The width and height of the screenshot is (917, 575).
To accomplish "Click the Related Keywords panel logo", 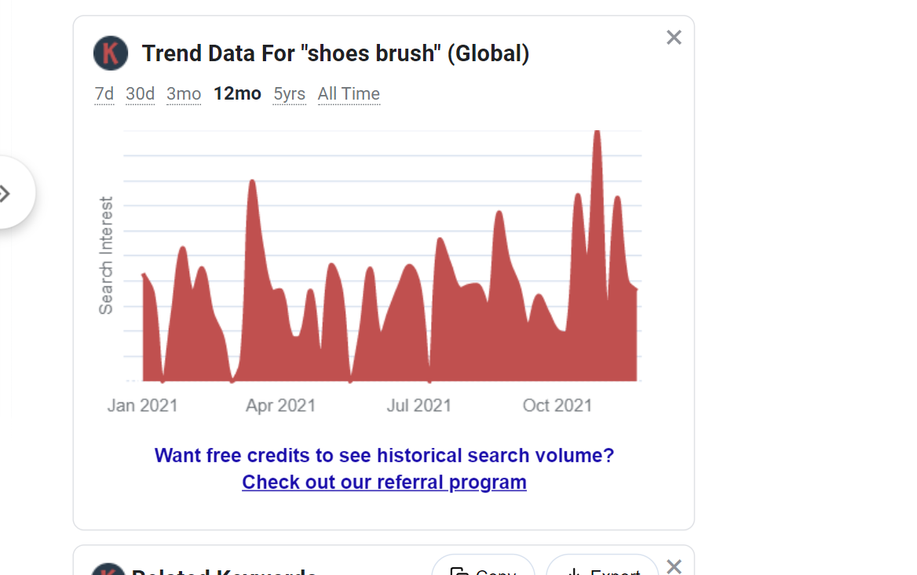I will point(108,570).
